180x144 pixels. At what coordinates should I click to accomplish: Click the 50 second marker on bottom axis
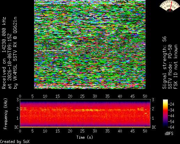pyautogui.click(x=145, y=131)
